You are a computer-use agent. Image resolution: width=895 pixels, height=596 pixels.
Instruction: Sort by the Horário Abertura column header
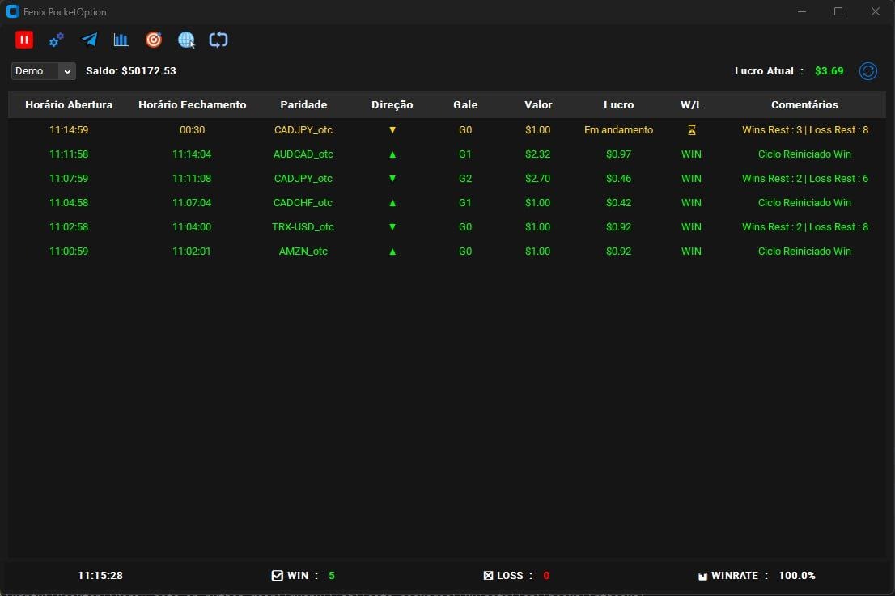69,104
